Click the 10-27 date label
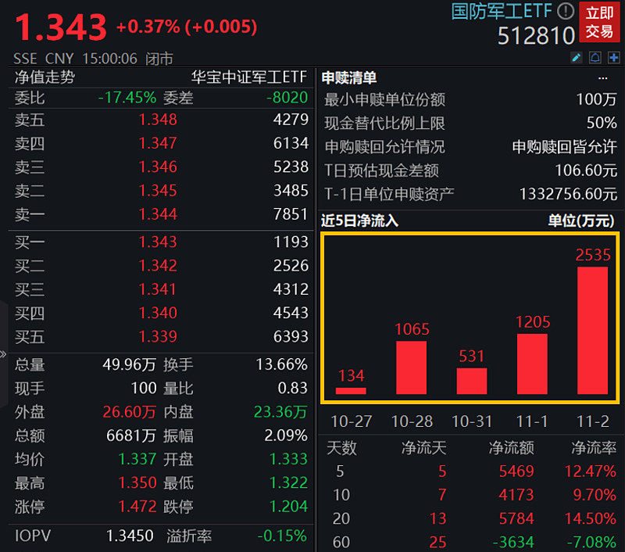The width and height of the screenshot is (625, 552). pos(351,421)
